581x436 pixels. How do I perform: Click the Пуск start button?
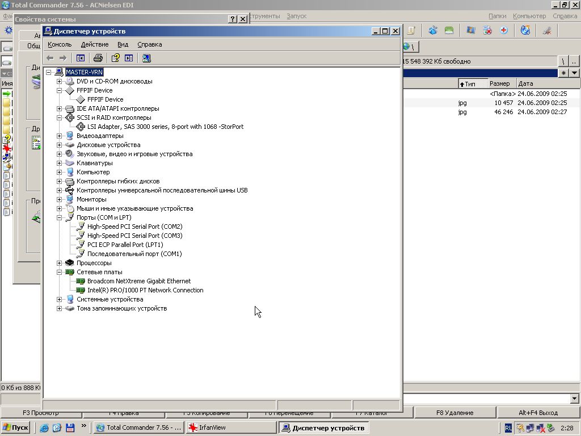tap(15, 427)
